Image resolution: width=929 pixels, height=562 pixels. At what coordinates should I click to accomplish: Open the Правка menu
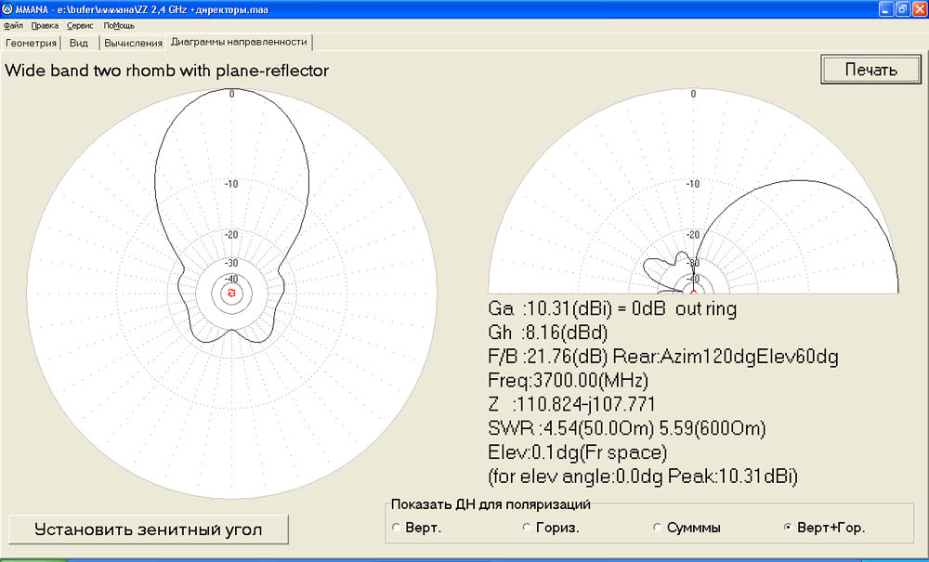tap(45, 25)
